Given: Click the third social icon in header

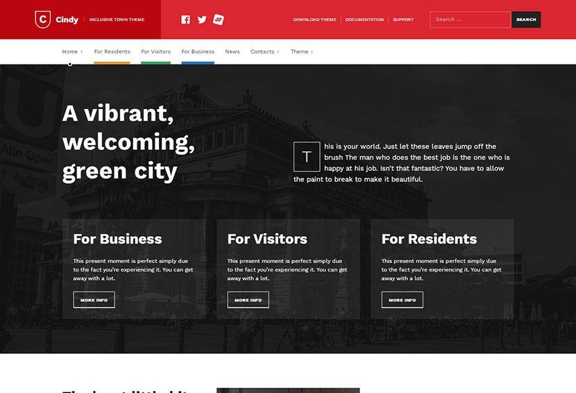Looking at the screenshot, I should (x=219, y=19).
